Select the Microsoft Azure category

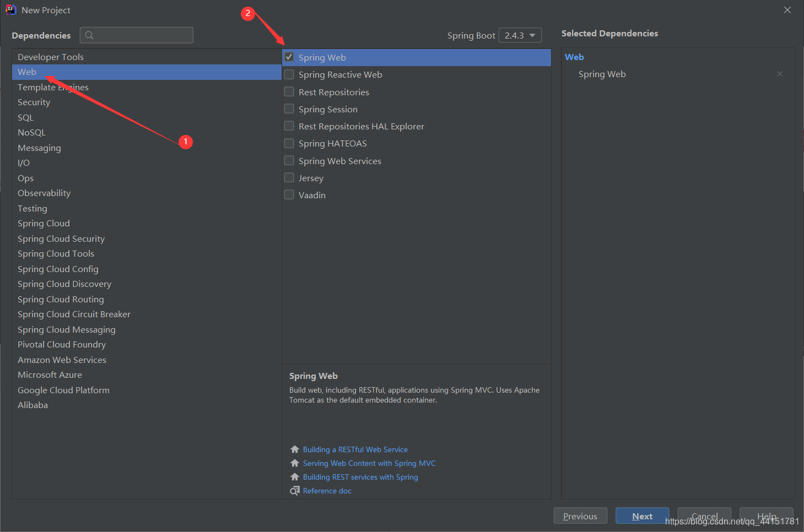click(x=147, y=375)
